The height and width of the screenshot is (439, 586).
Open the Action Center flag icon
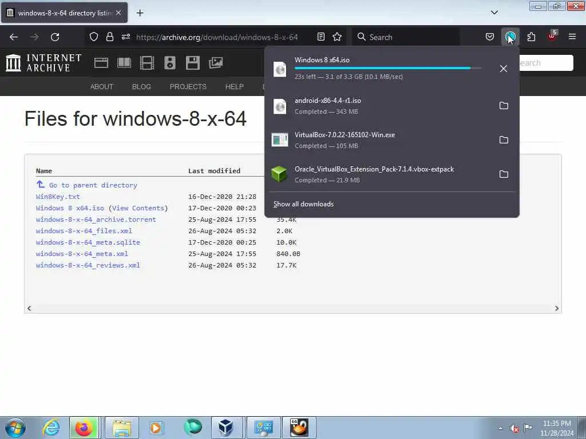pos(528,428)
